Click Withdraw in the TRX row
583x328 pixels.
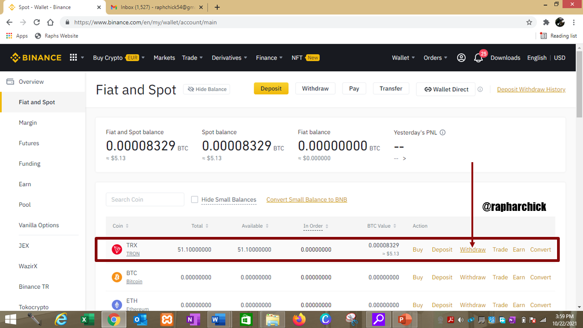tap(473, 249)
